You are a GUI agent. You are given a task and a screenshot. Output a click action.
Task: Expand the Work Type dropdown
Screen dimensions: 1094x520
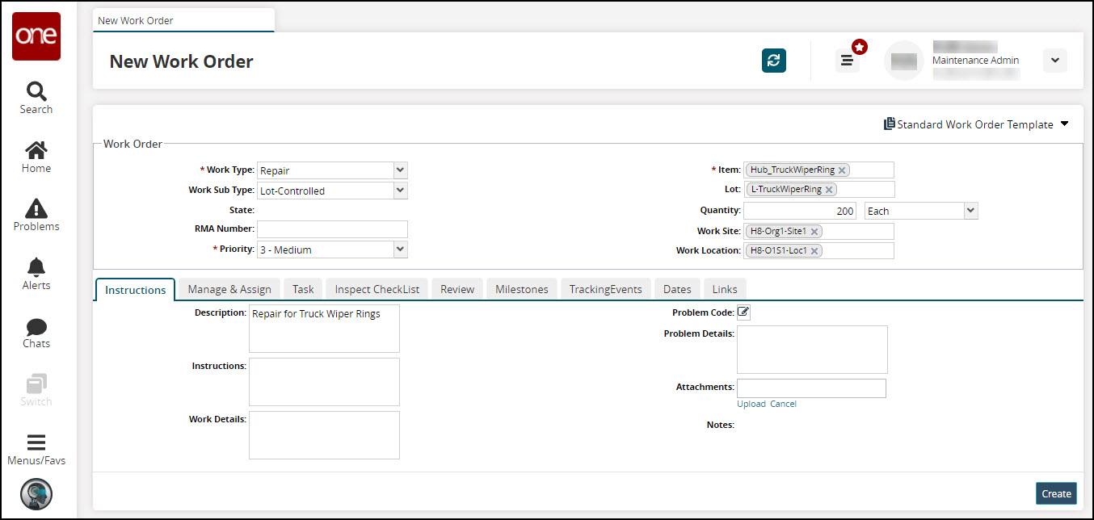pos(400,170)
